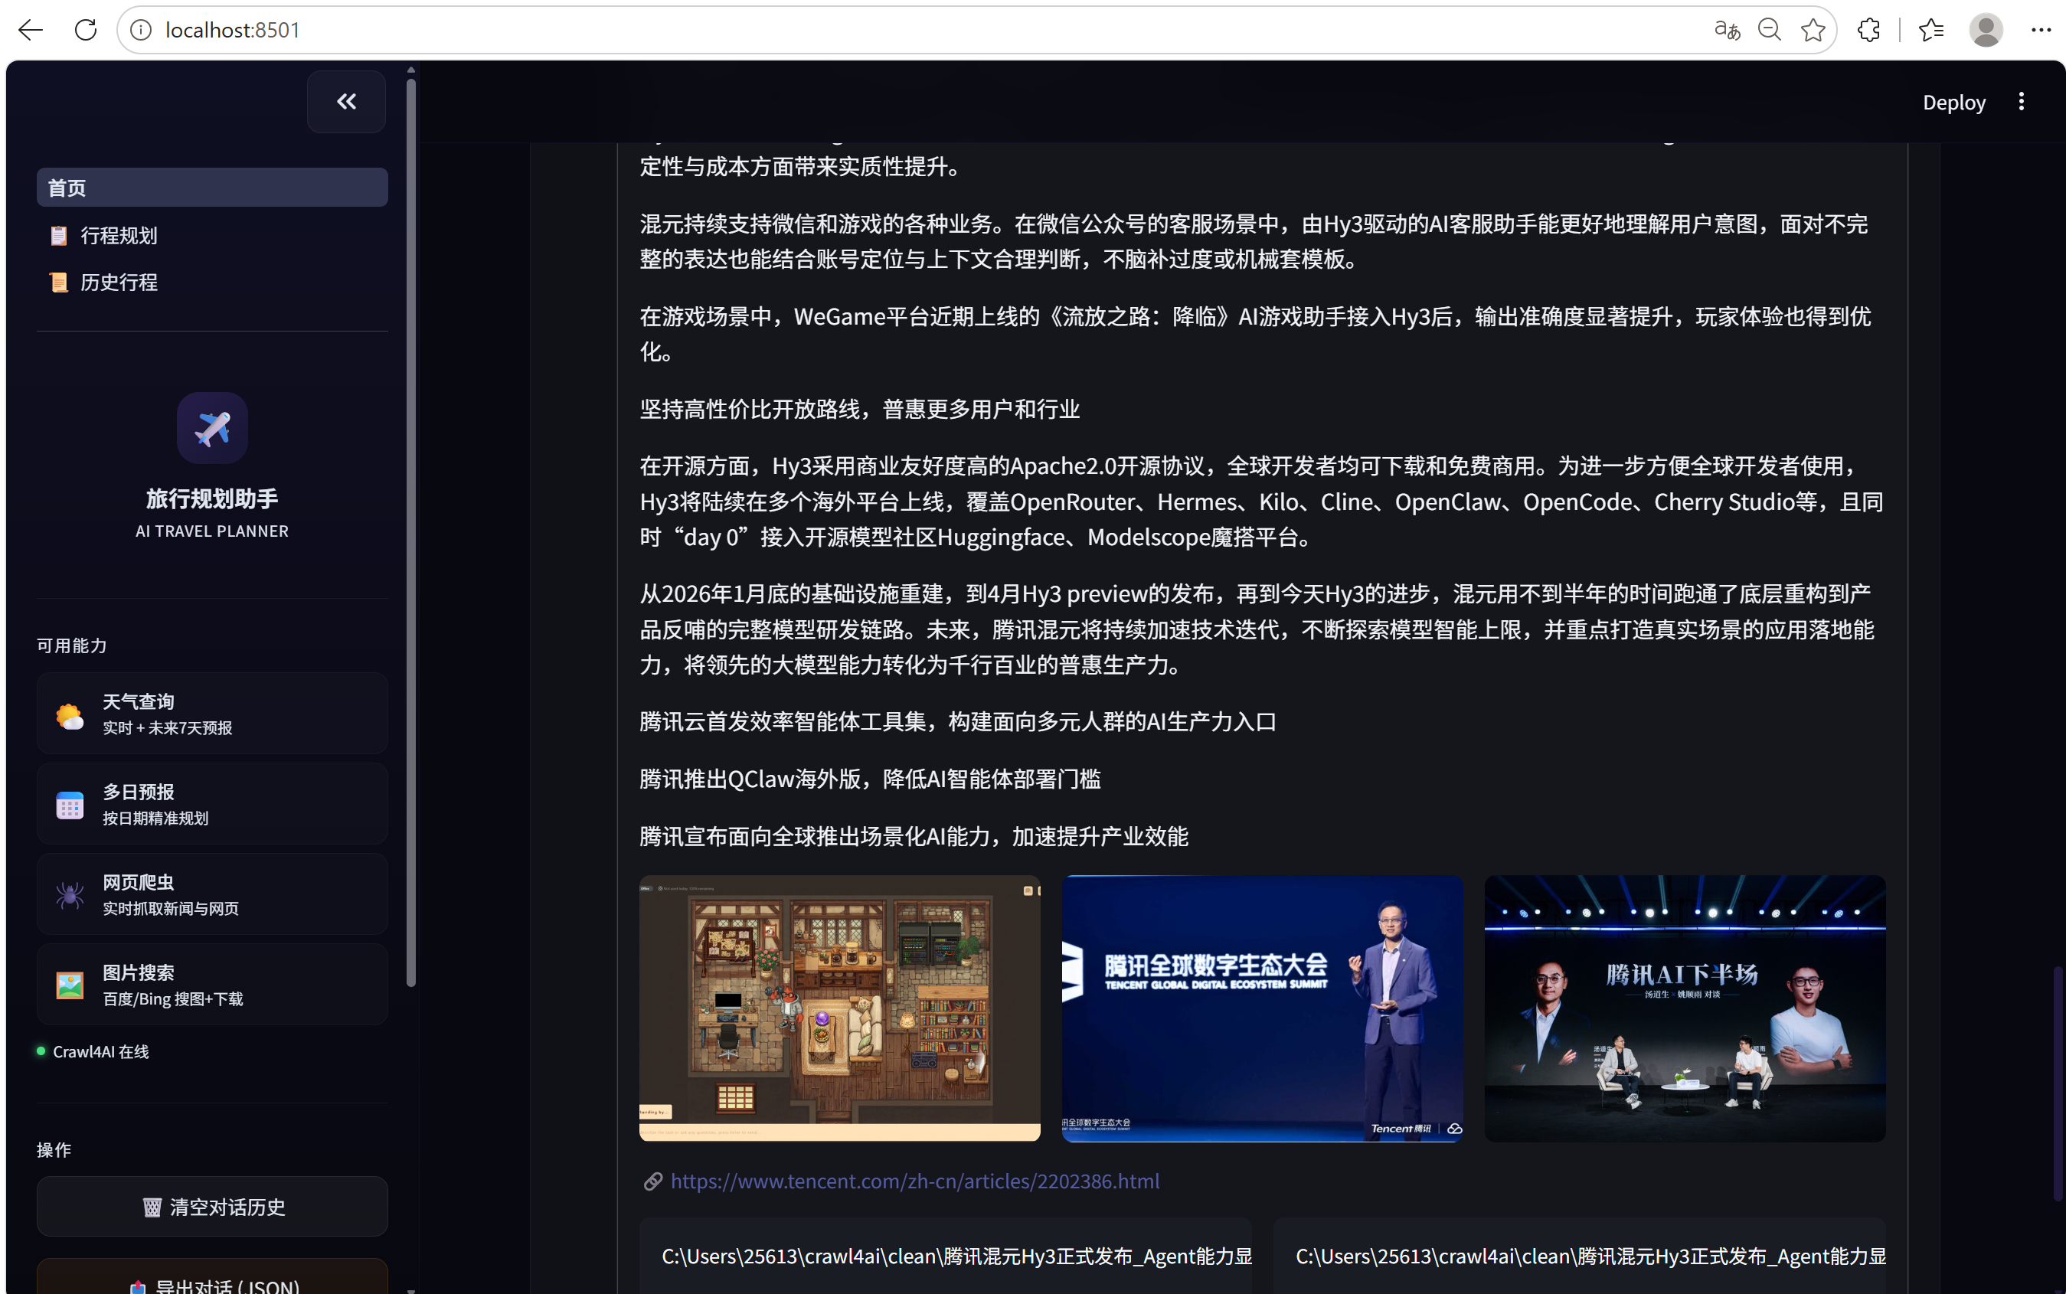Click the right saved file path box
The width and height of the screenshot is (2066, 1294).
tap(1580, 1256)
